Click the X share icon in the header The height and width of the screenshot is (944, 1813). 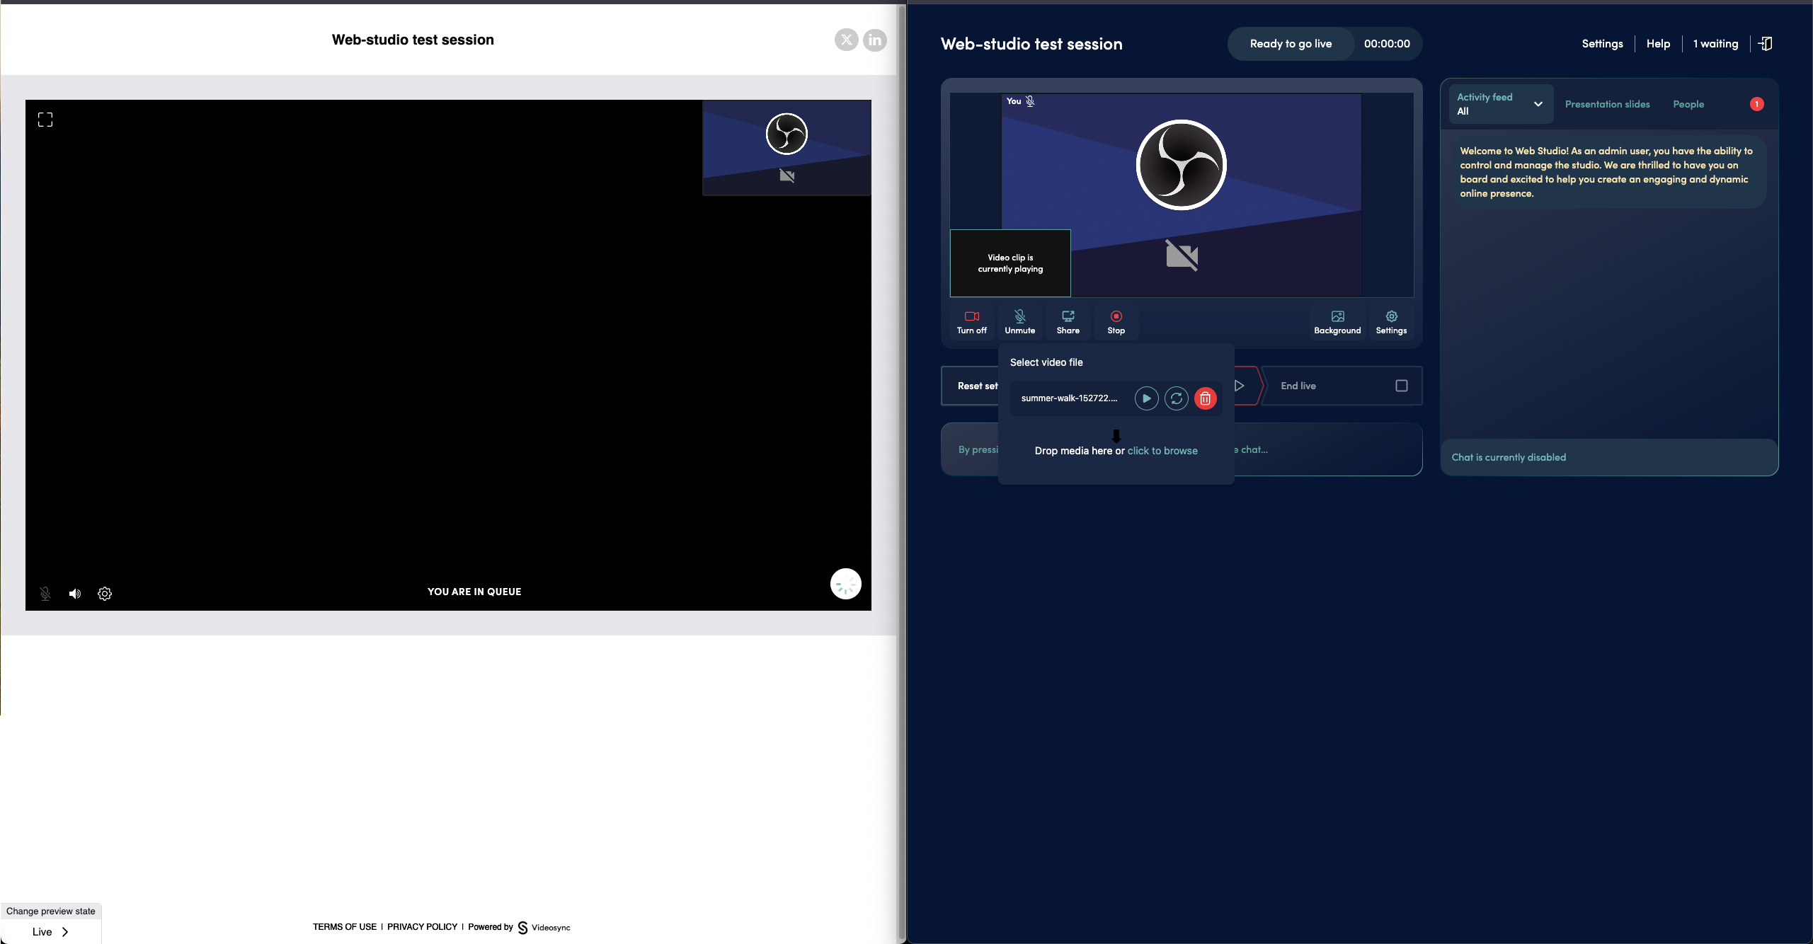[846, 40]
